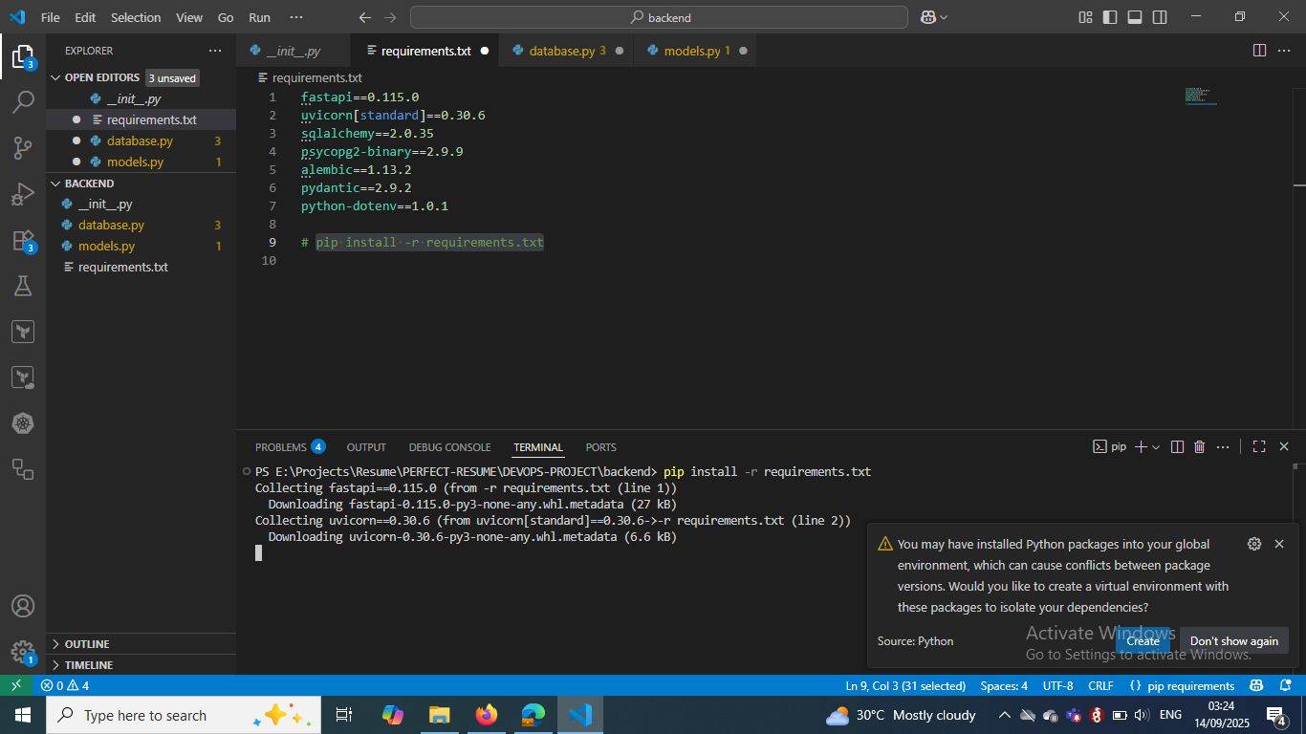Open the Source Control view
1306x734 pixels.
coord(23,147)
